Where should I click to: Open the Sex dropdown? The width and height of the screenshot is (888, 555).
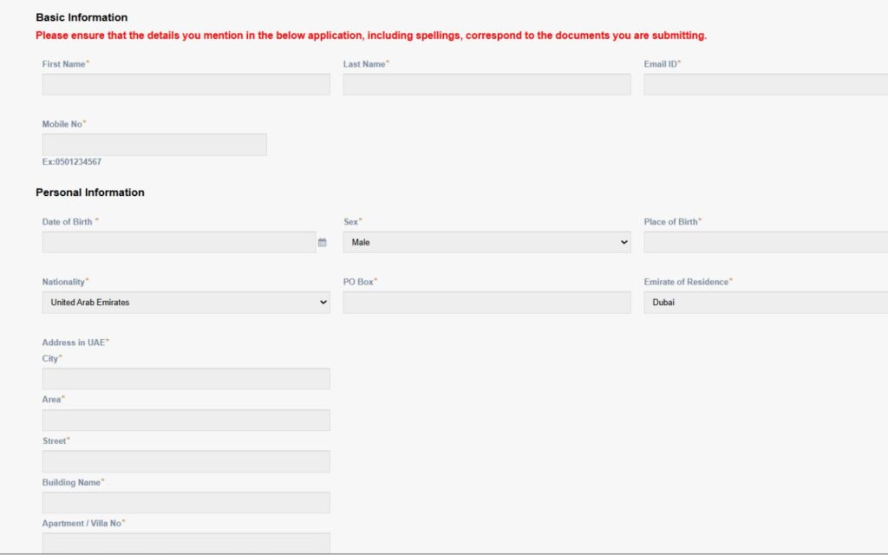tap(486, 242)
